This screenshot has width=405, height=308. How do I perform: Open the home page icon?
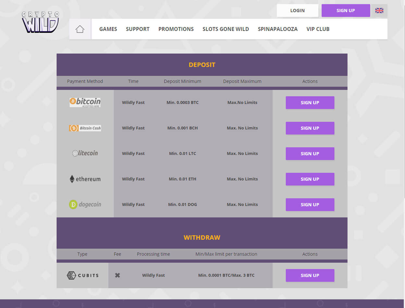tap(80, 29)
